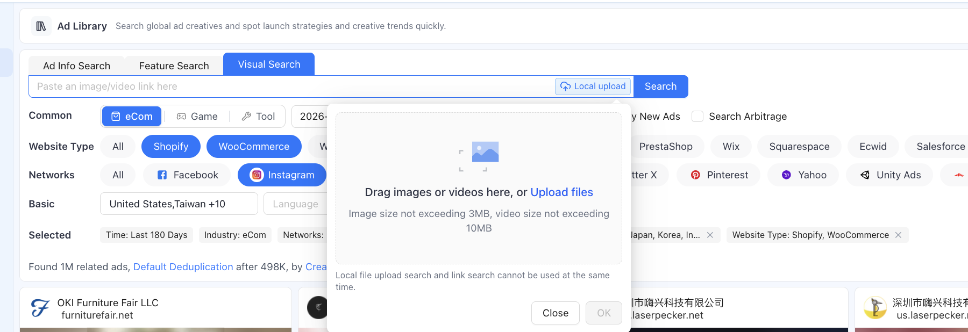Viewport: 968px width, 332px height.
Task: Deselect the WooCommerce website type
Action: click(254, 147)
